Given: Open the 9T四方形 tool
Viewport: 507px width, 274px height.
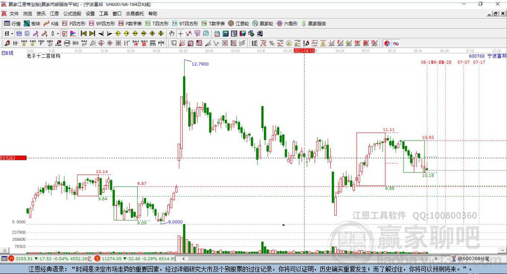Looking at the screenshot, I should (x=185, y=24).
